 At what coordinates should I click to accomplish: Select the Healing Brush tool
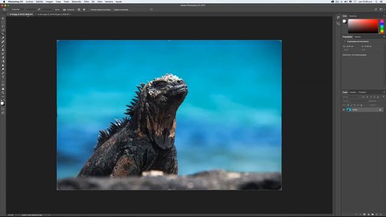coord(3,42)
